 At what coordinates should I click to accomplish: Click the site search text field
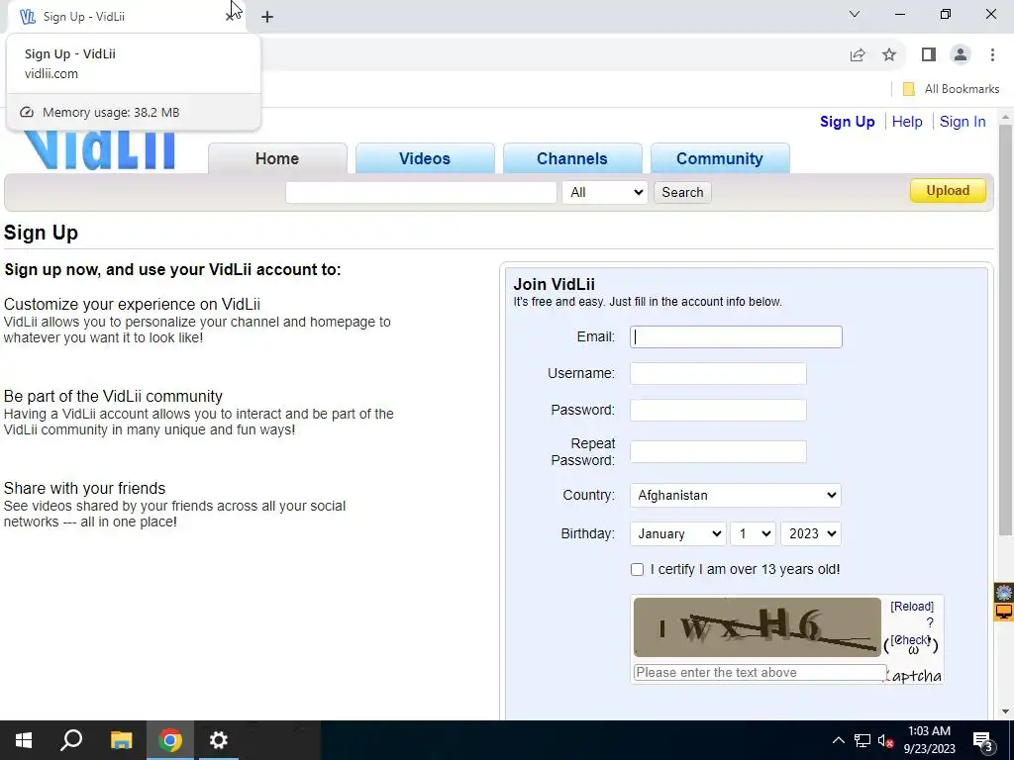click(x=421, y=193)
